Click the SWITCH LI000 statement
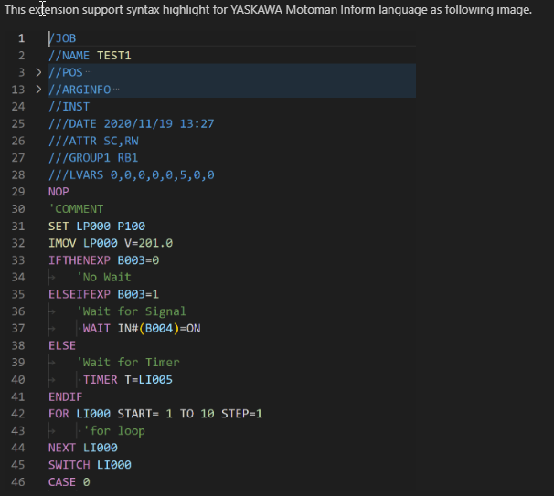 pyautogui.click(x=90, y=465)
